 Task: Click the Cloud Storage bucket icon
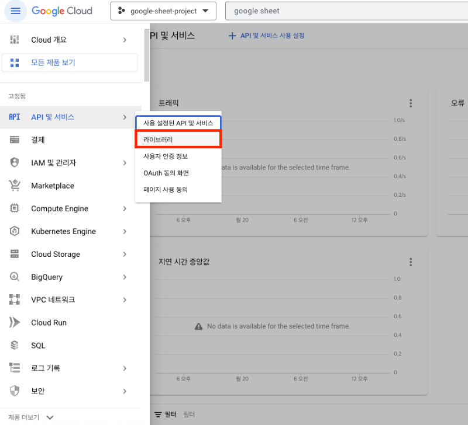click(x=16, y=254)
